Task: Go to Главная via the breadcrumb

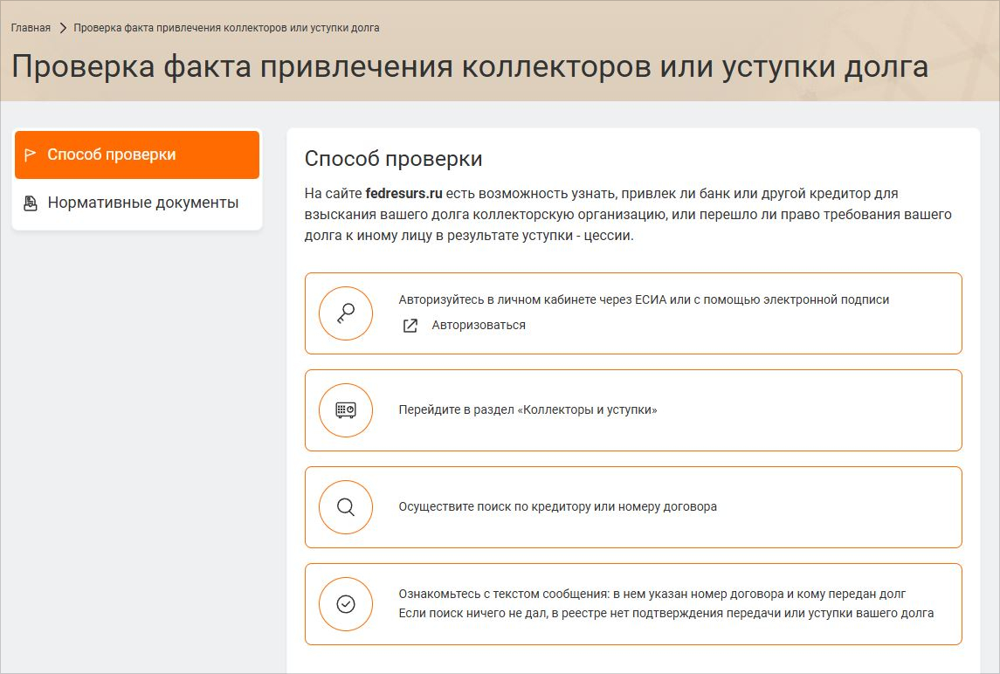Action: pyautogui.click(x=31, y=28)
